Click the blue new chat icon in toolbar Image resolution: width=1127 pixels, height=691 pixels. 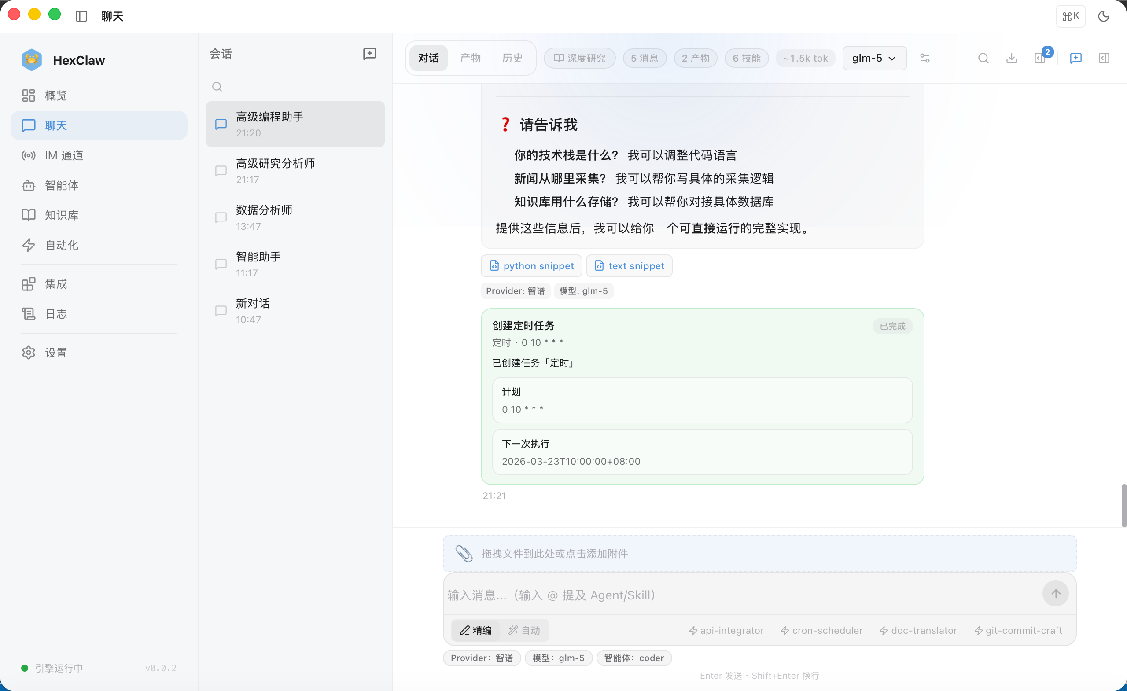coord(1076,58)
